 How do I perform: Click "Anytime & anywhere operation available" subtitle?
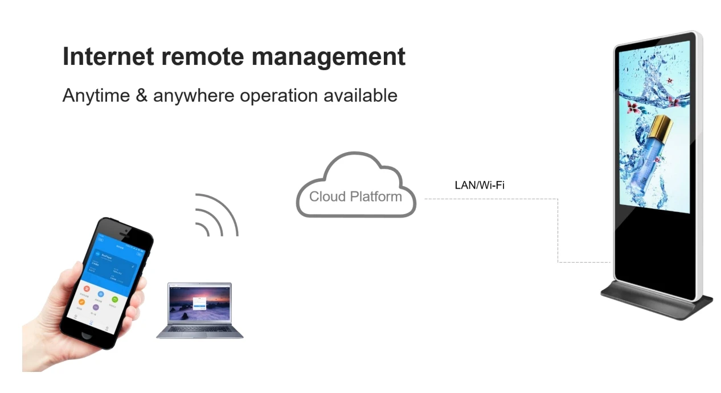click(230, 95)
